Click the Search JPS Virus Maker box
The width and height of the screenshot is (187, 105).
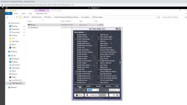[173, 17]
